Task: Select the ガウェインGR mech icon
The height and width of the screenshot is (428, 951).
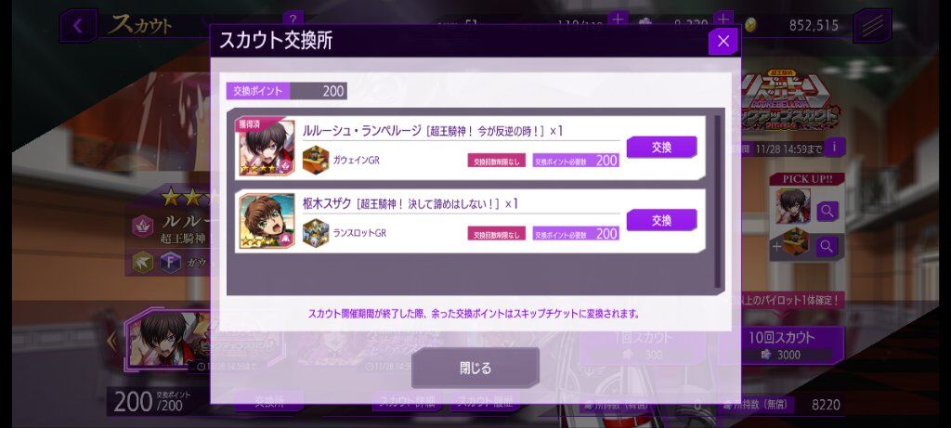Action: coord(316,160)
